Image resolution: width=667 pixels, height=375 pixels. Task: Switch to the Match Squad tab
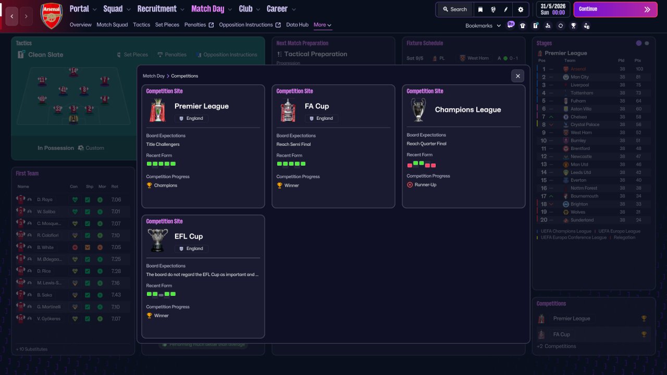112,25
